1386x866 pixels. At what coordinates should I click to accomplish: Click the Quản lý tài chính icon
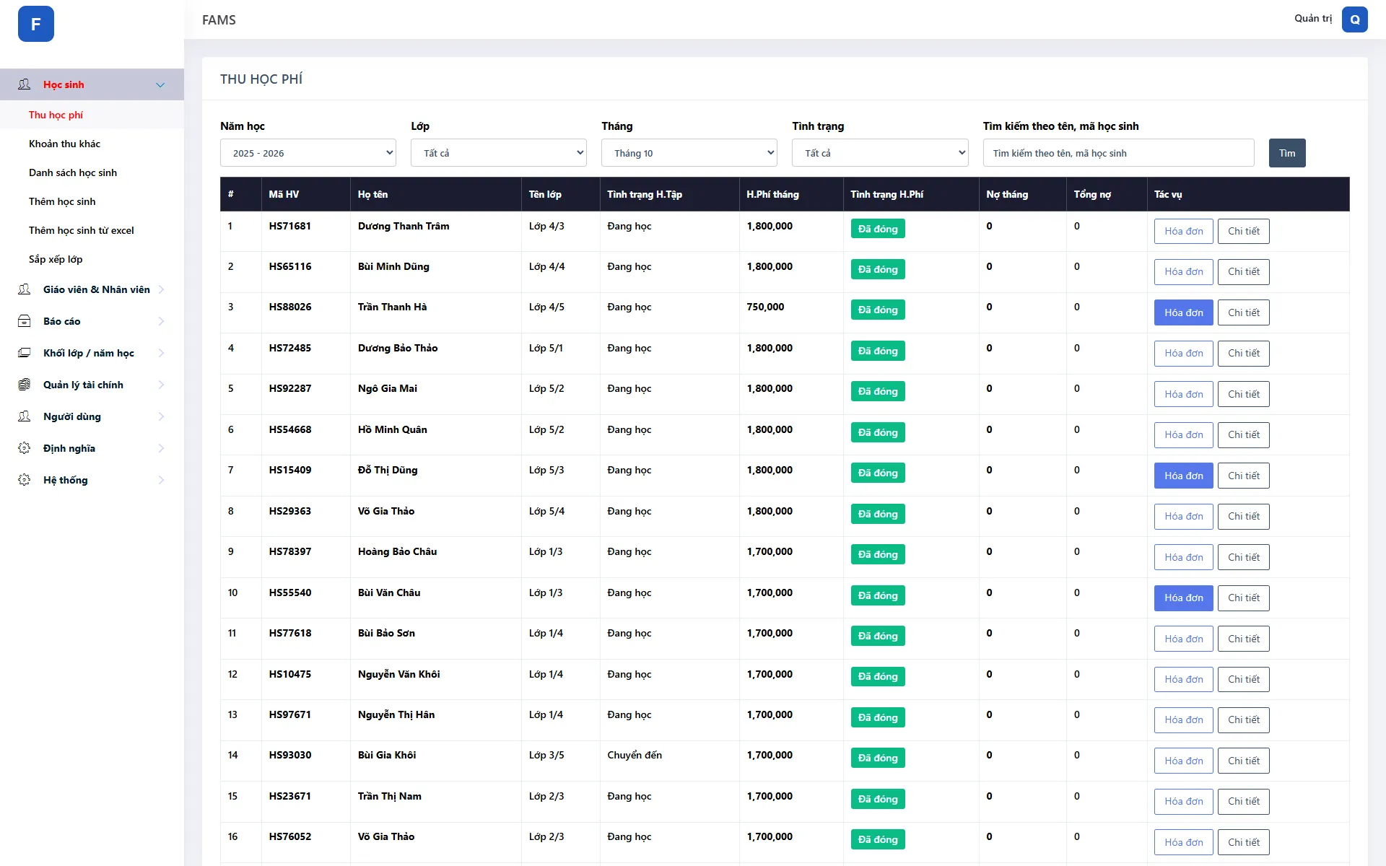(25, 385)
